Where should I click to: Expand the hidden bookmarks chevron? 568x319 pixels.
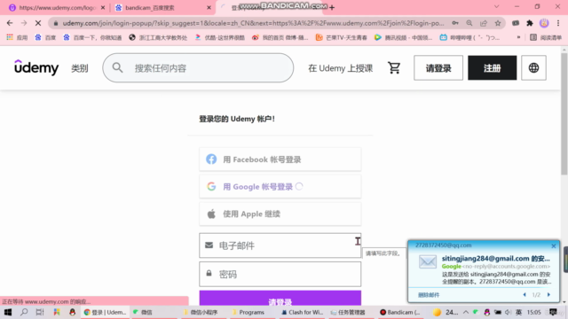tap(518, 37)
